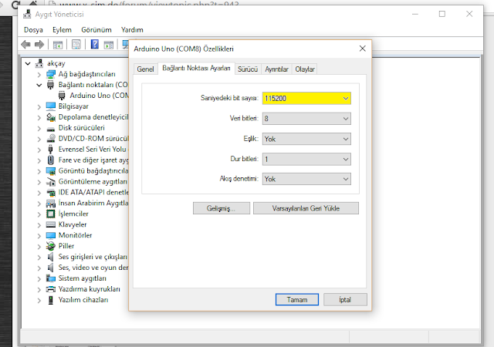
Task: Expand the Ses, video ve oyun node
Action: tap(39, 268)
